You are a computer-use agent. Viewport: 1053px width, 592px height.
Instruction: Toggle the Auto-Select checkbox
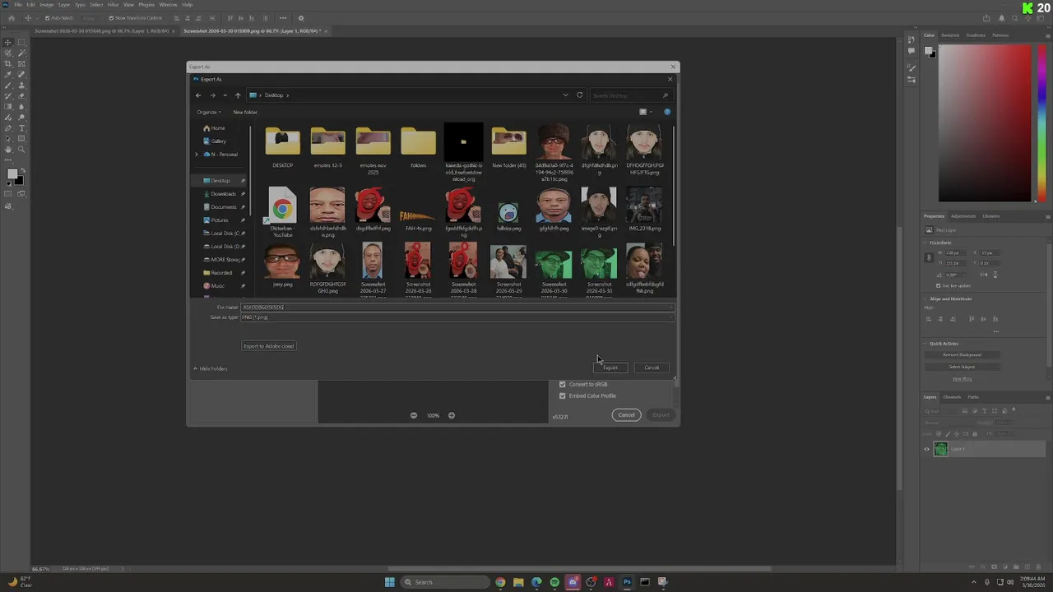coord(46,18)
